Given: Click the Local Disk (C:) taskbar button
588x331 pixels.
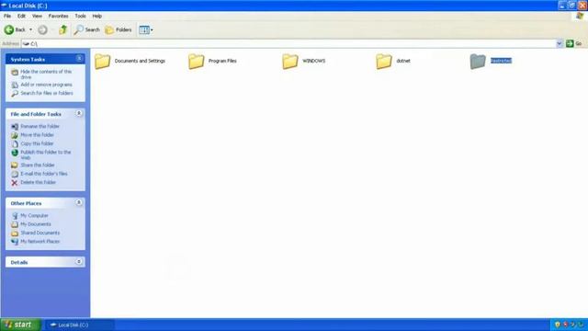Looking at the screenshot, I should 80,325.
